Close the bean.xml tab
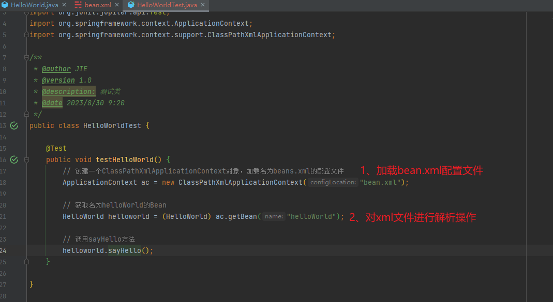Viewport: 553px width, 302px height. point(117,5)
